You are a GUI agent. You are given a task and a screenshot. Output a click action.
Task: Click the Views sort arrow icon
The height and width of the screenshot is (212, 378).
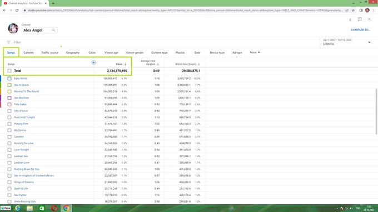point(126,64)
